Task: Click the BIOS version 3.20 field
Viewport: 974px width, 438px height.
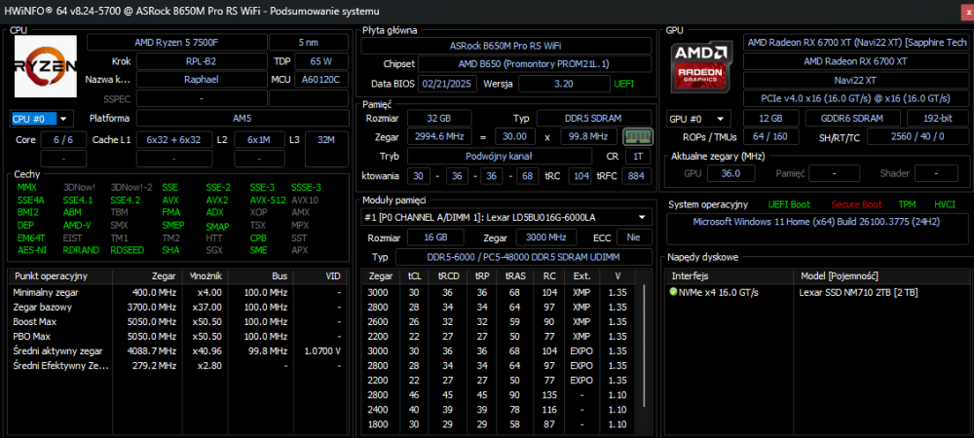Action: pos(563,83)
